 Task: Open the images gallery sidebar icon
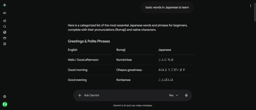pos(4,32)
